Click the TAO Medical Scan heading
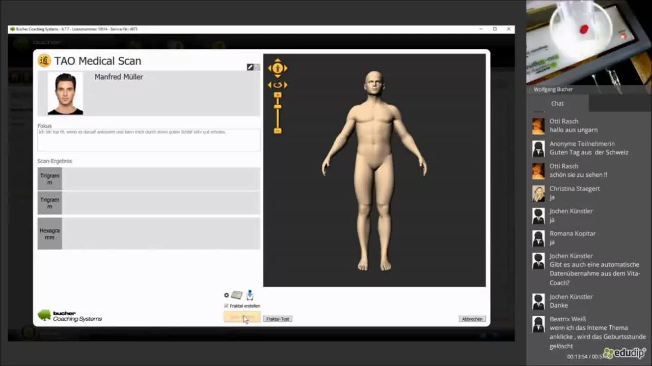652x366 pixels. (98, 61)
